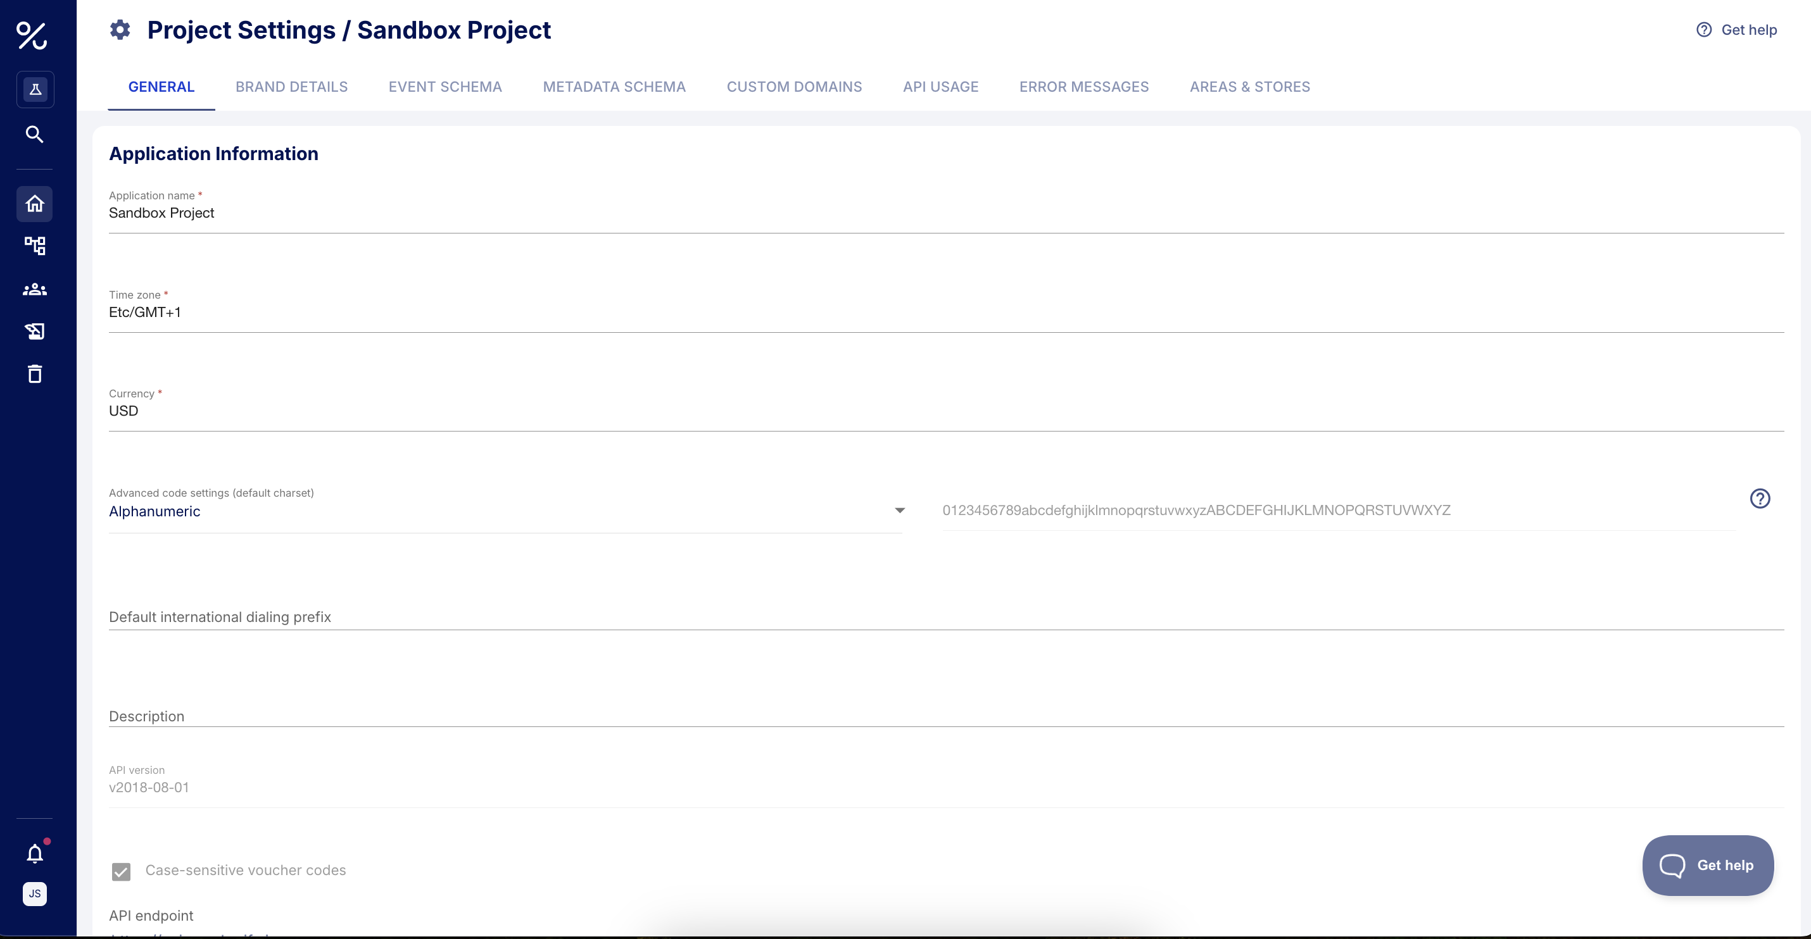
Task: Select the campaigns flowchart icon
Action: (34, 245)
